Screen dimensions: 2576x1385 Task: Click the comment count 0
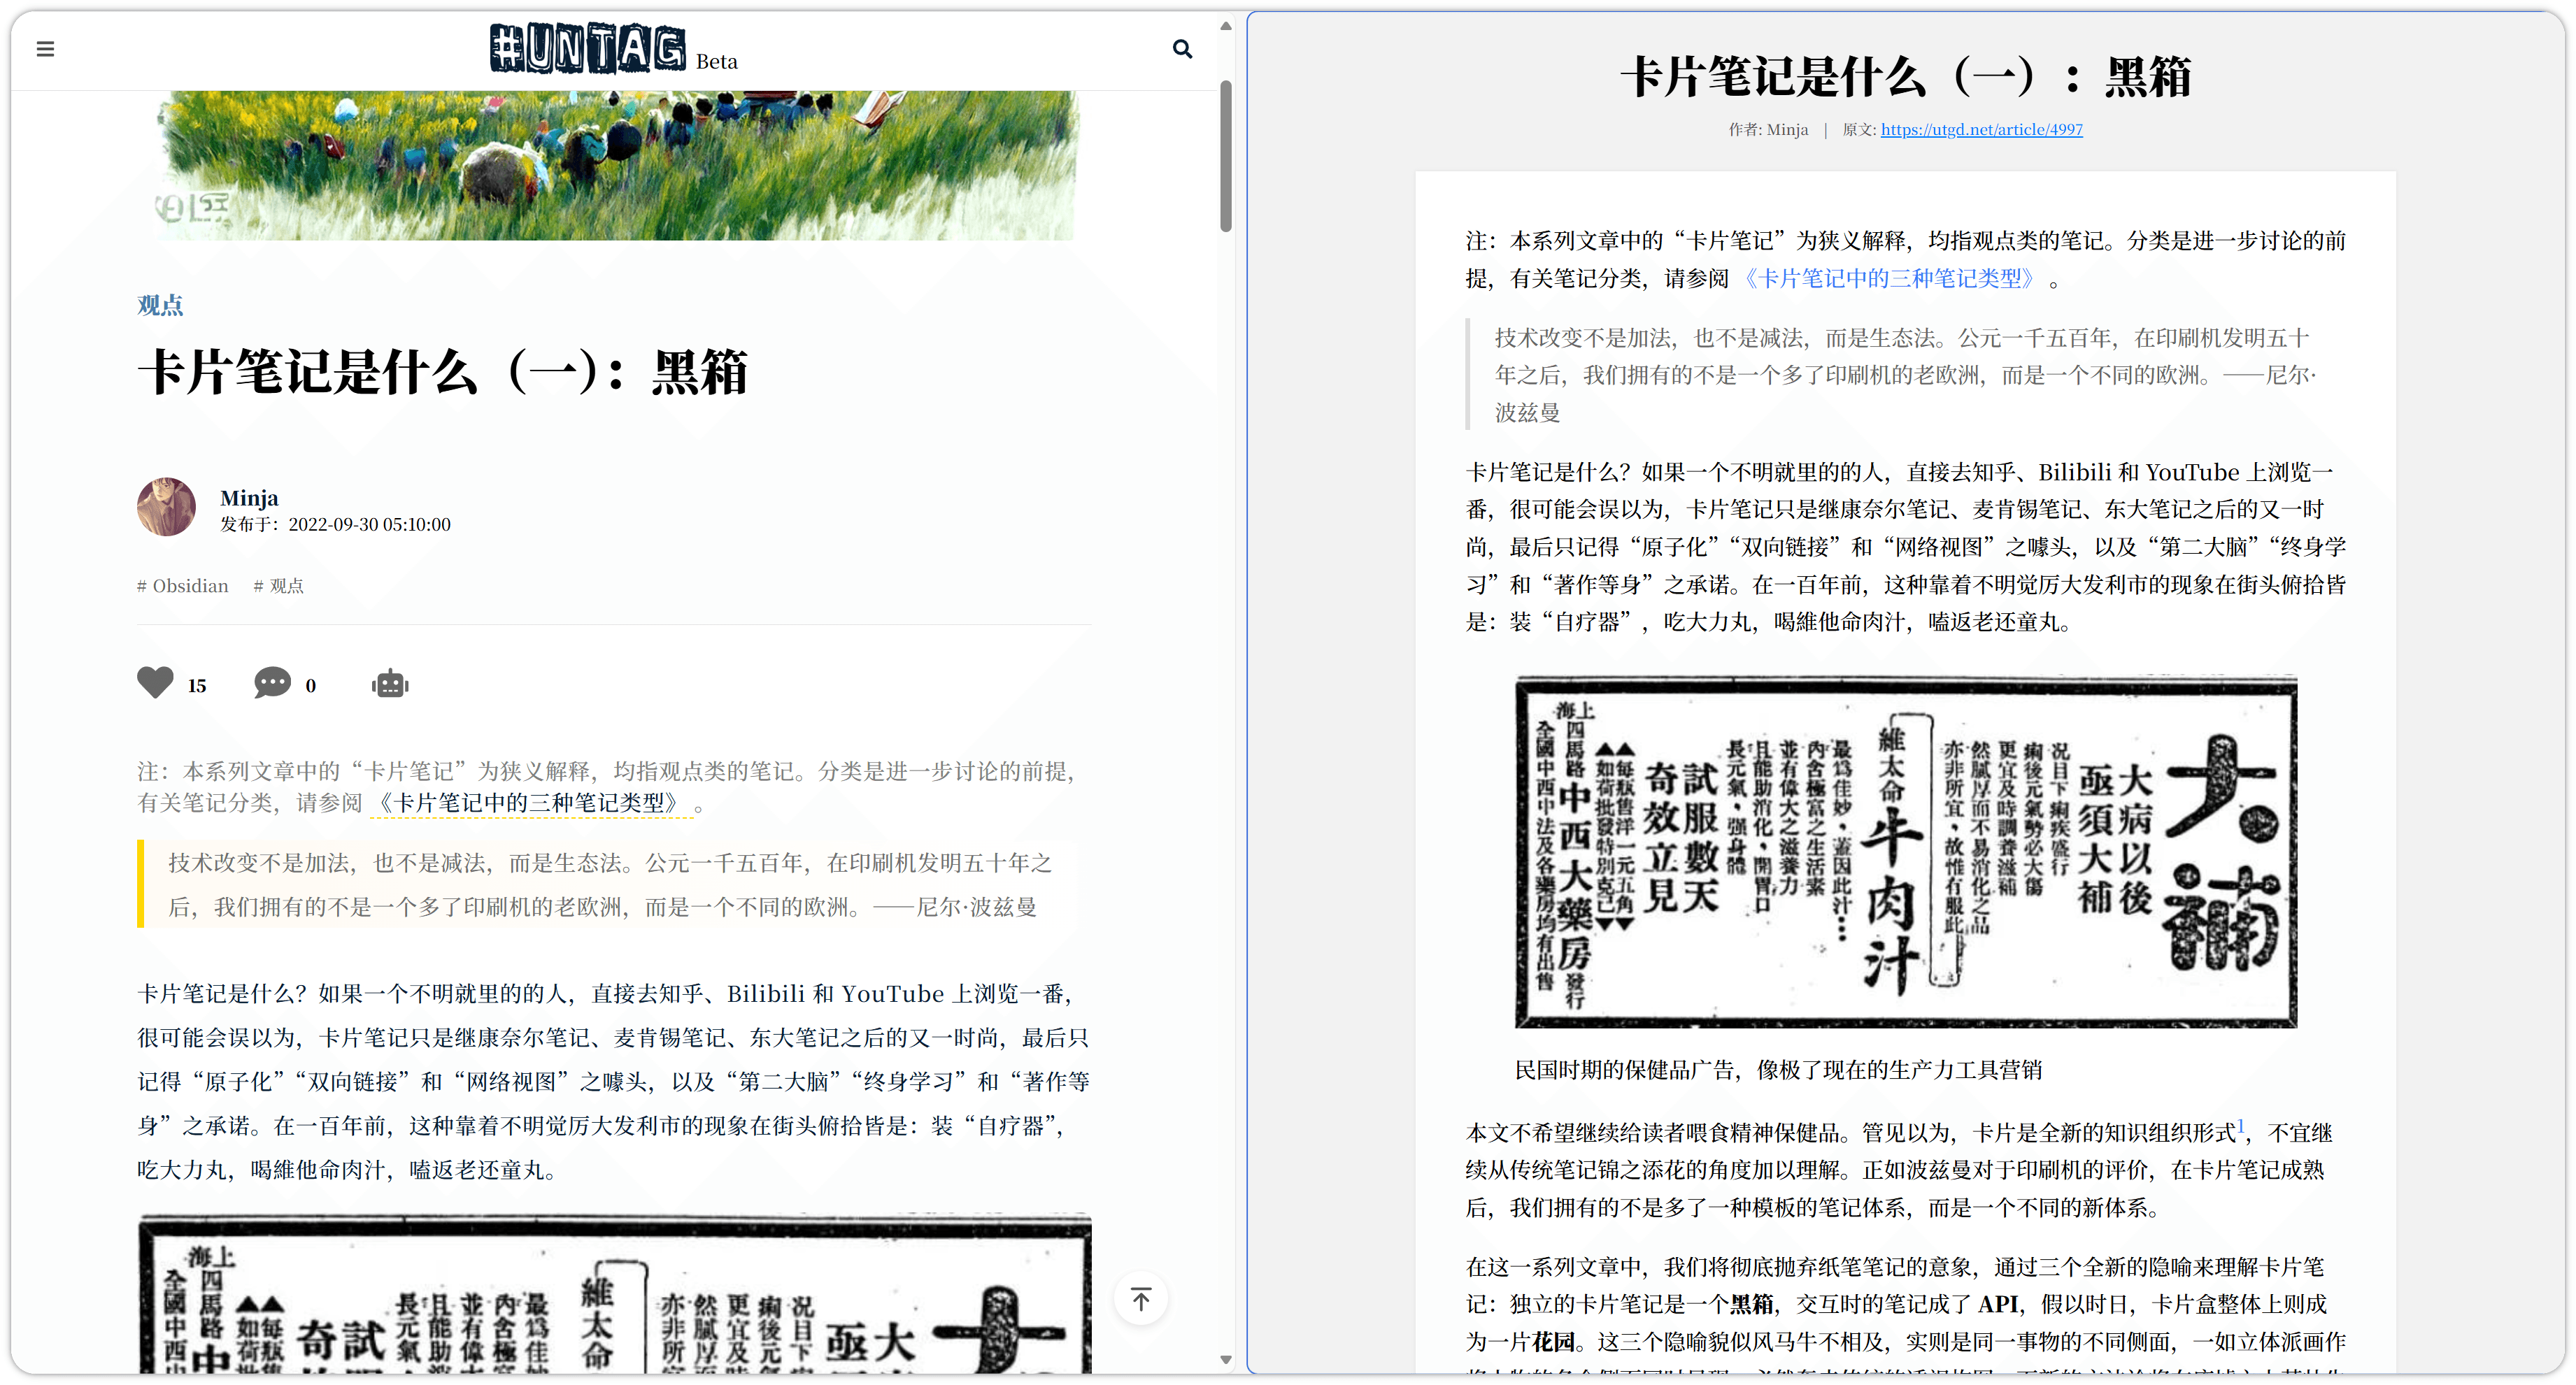310,685
